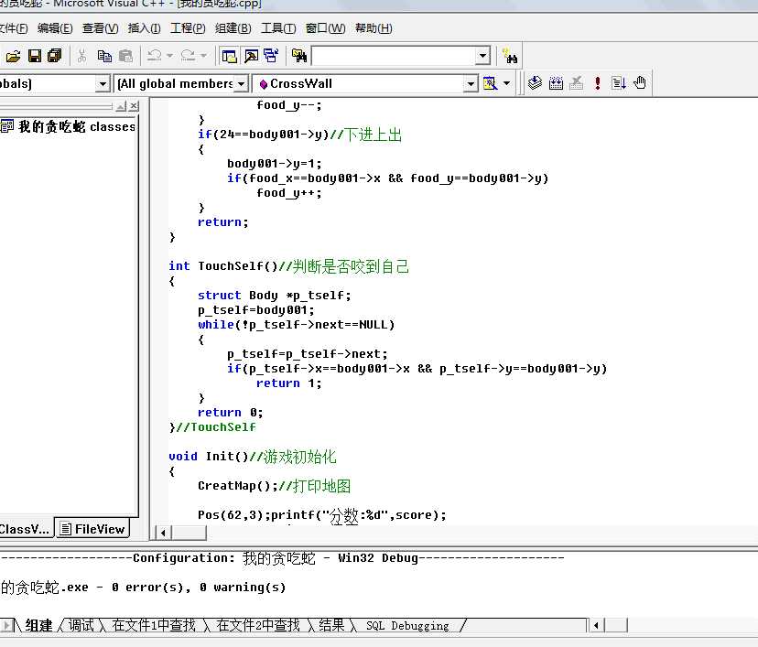Click the workspace panel dock button
The width and height of the screenshot is (758, 647).
121,106
